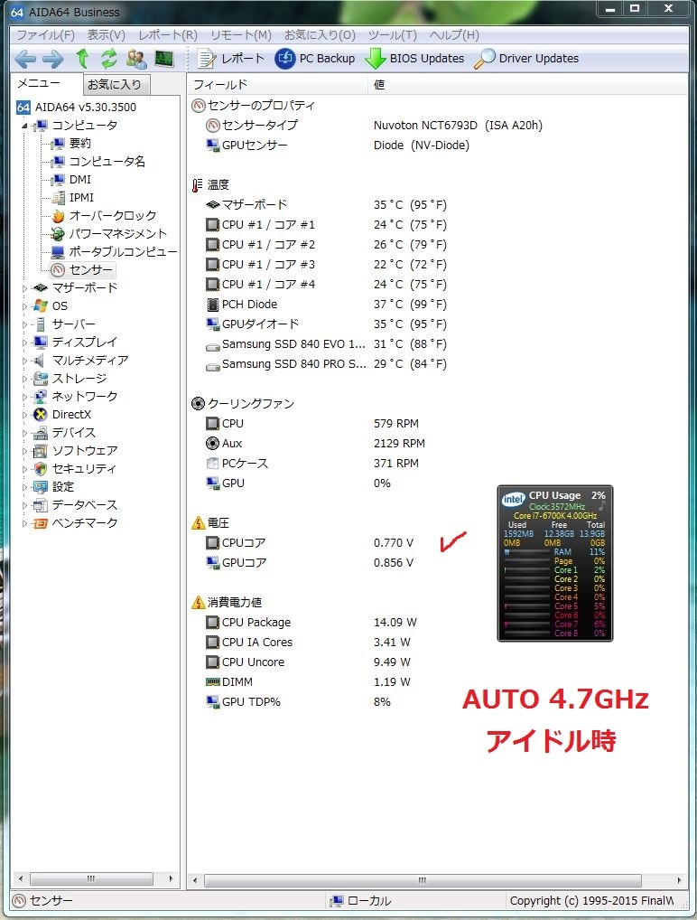Click Driver Updates toolbar button
Viewport: 697px width, 920px height.
coord(526,59)
